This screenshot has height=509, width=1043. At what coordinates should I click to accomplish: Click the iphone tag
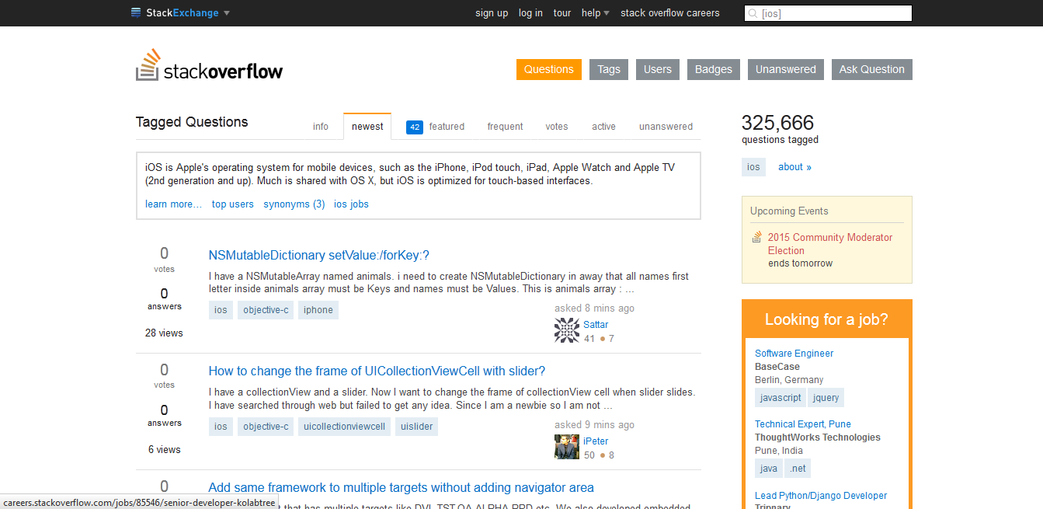(318, 310)
